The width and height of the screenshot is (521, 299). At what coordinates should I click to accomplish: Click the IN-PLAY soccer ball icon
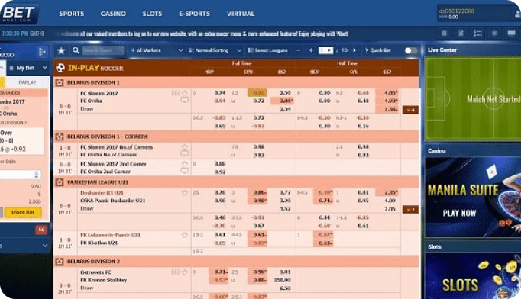[60, 68]
